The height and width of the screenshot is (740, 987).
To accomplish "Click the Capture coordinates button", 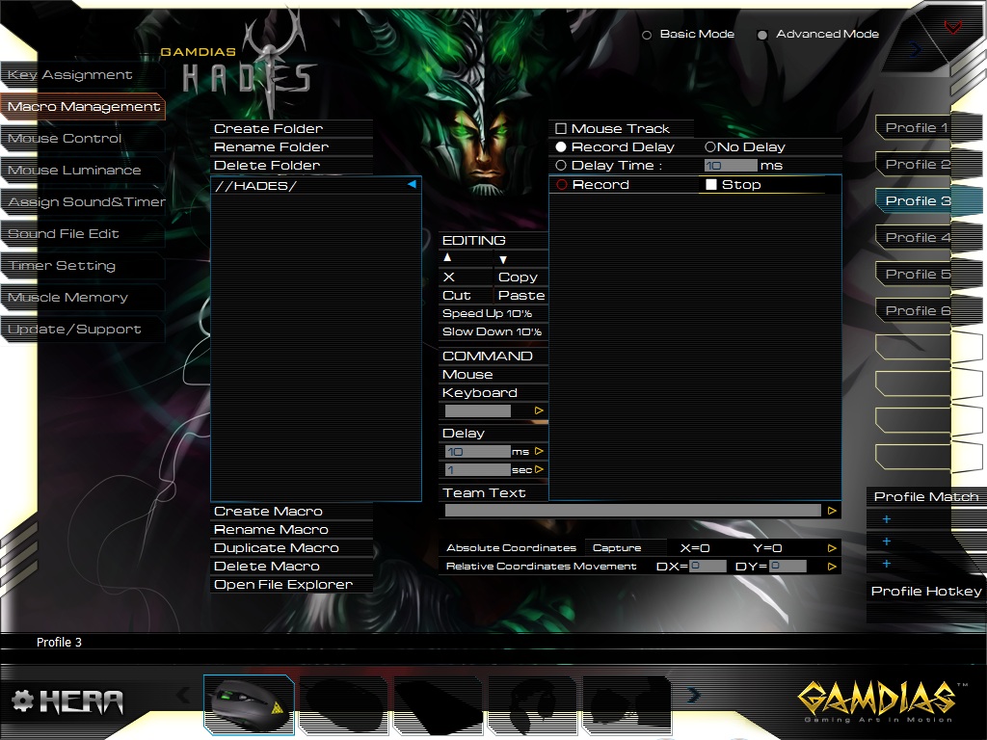I will (625, 548).
